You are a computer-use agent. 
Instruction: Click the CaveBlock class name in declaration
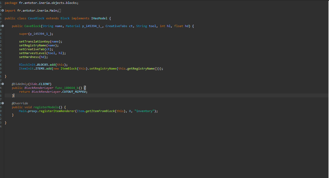click(36, 18)
